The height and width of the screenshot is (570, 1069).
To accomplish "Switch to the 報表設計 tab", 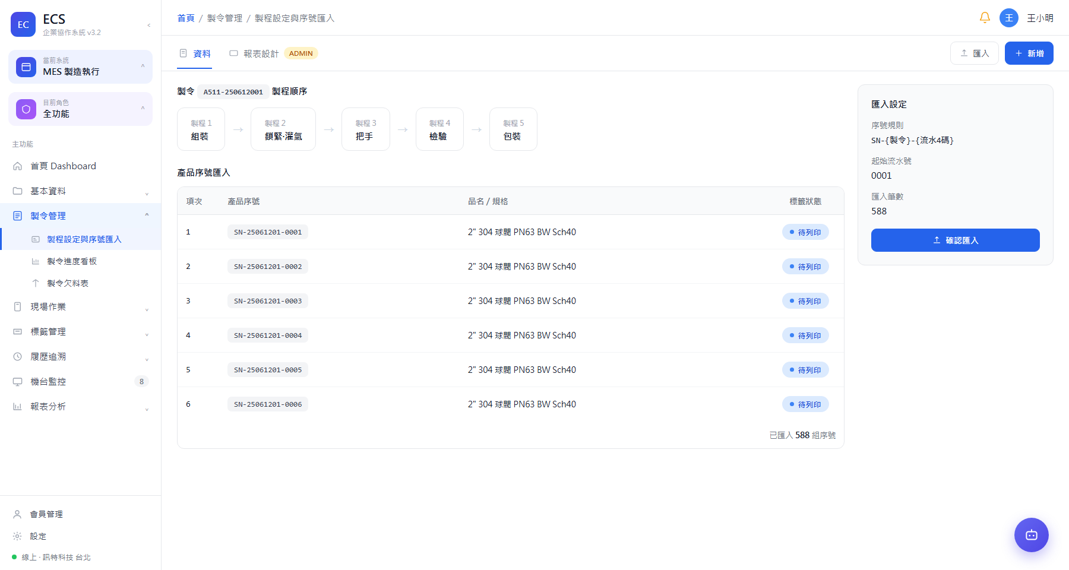I will click(273, 53).
